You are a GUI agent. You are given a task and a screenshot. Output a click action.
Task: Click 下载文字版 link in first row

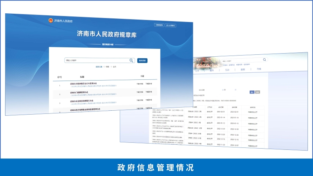click(x=140, y=84)
